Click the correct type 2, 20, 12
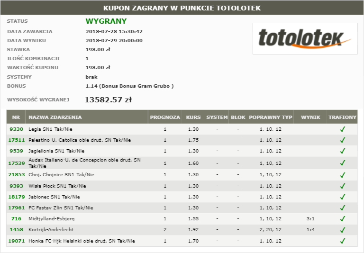The height and width of the screenshot is (253, 364). (271, 230)
